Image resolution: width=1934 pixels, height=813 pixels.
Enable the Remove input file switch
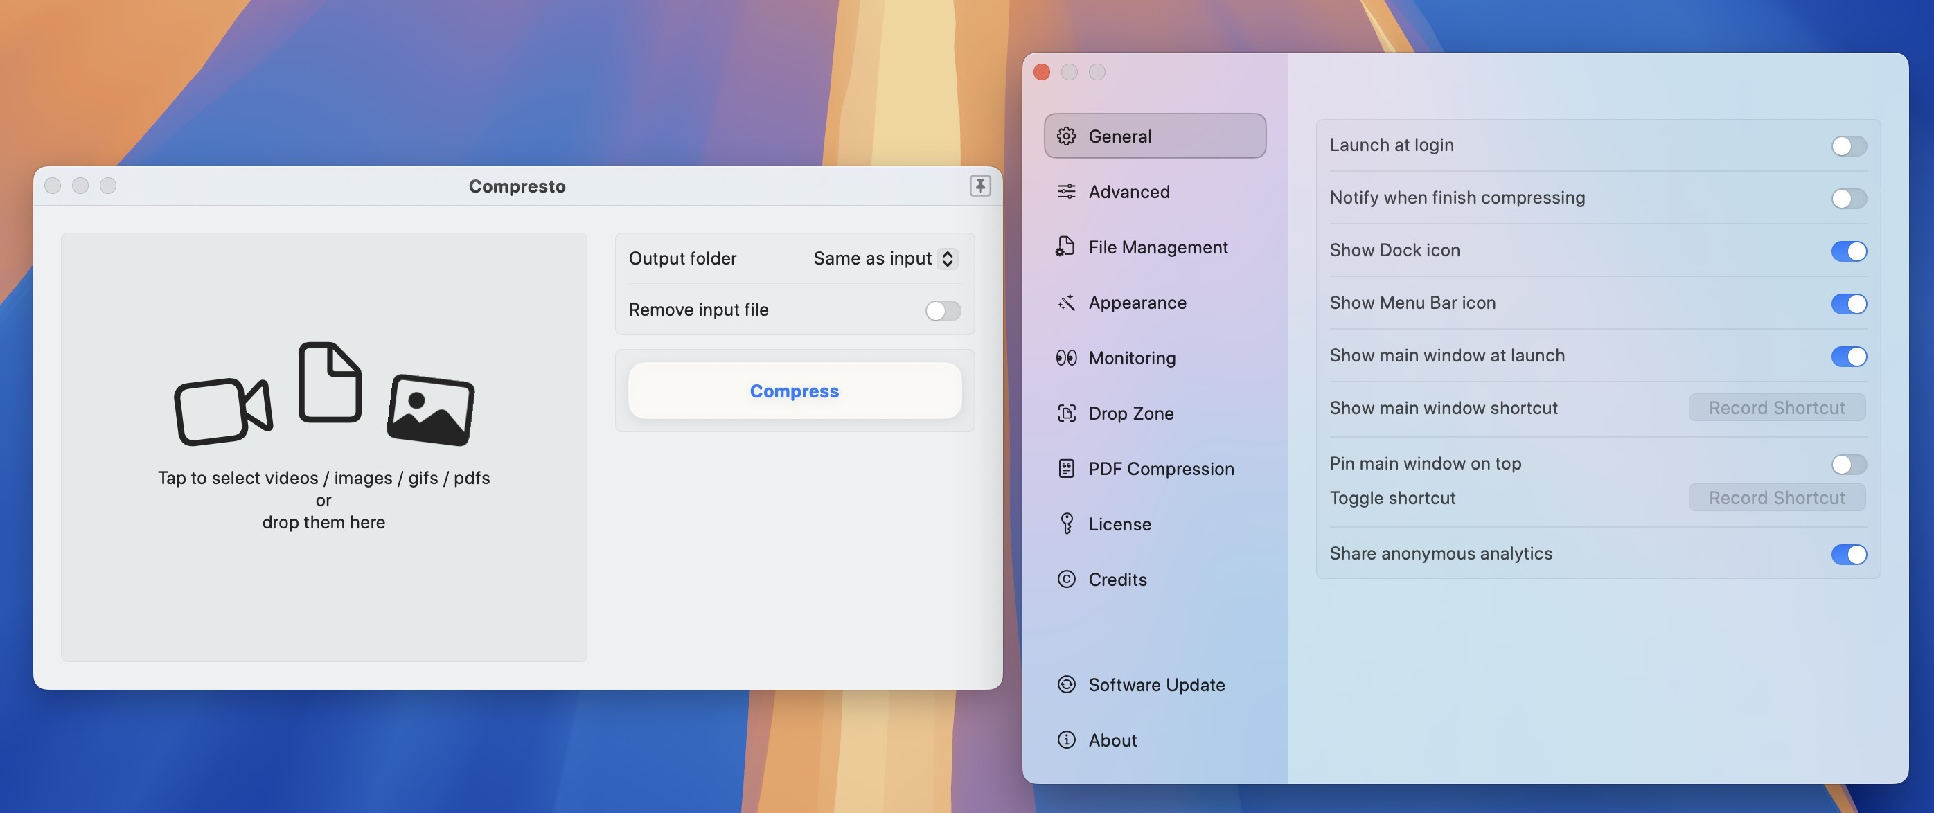[943, 310]
